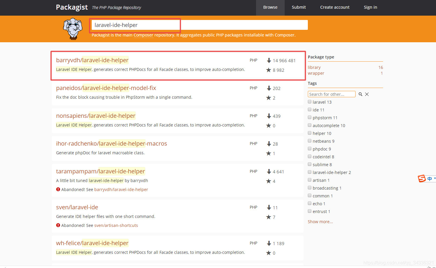The image size is (436, 268).
Task: Click the star icon on paneidos/laravel-ide-helper-model-fix
Action: [x=268, y=98]
